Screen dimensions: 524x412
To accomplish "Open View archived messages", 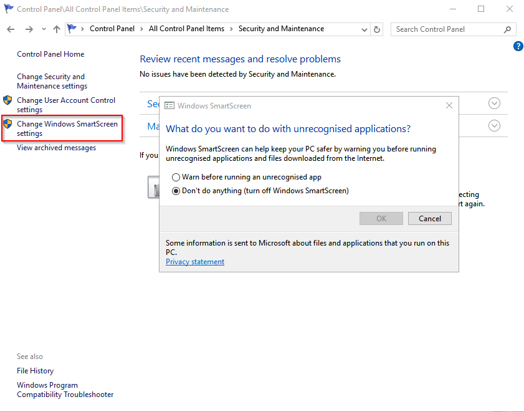I will 56,148.
